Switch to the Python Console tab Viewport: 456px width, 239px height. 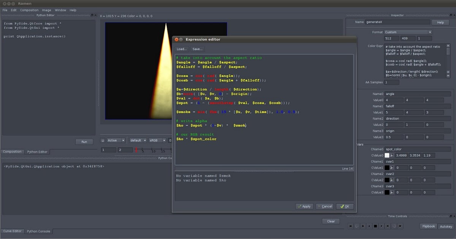(x=38, y=231)
